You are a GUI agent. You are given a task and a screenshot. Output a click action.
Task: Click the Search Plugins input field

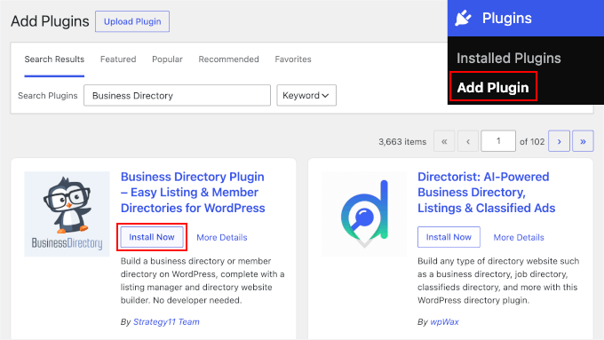click(x=177, y=96)
